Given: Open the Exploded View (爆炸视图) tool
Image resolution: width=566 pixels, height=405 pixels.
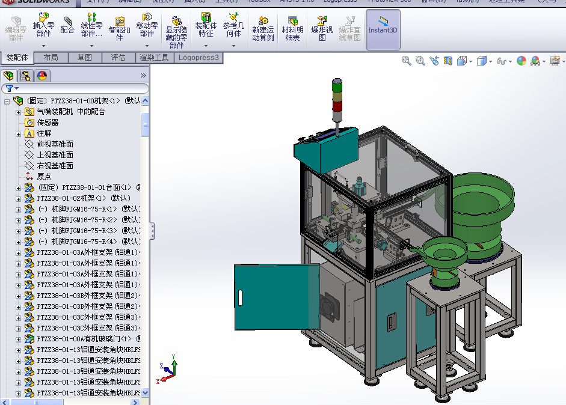Looking at the screenshot, I should [x=322, y=29].
